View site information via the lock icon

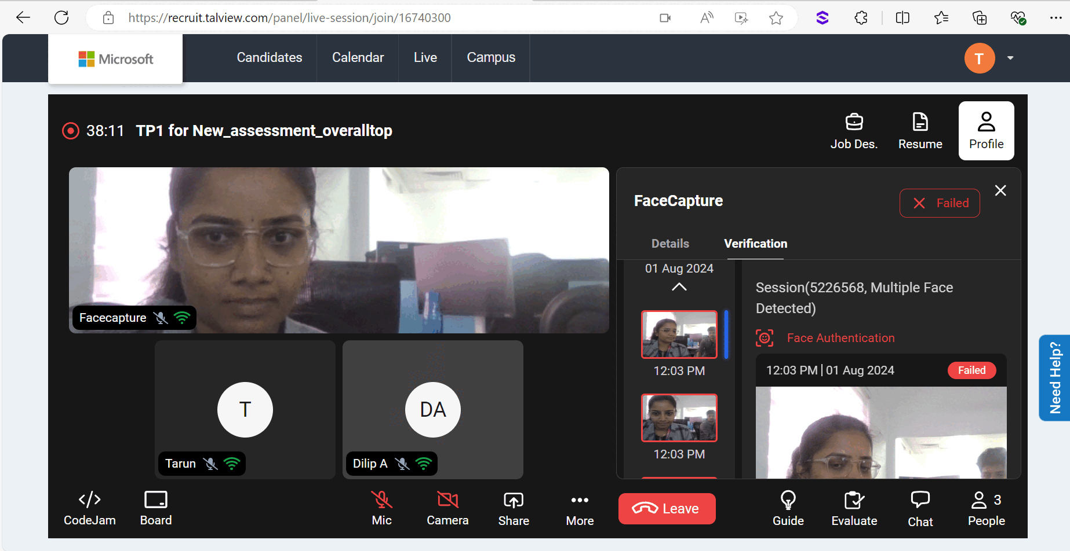[108, 18]
